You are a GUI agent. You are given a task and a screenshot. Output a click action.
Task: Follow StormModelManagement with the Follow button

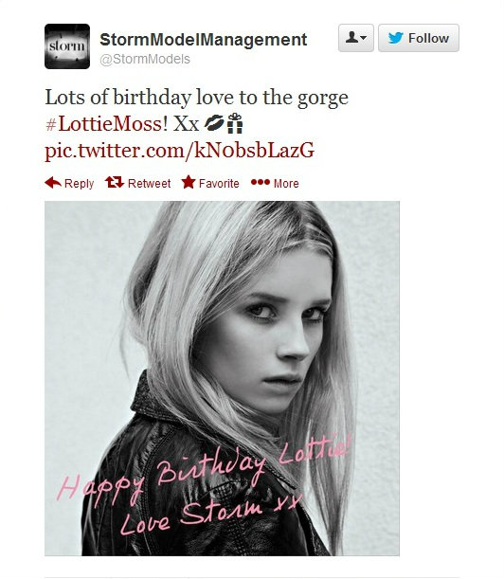(x=419, y=38)
